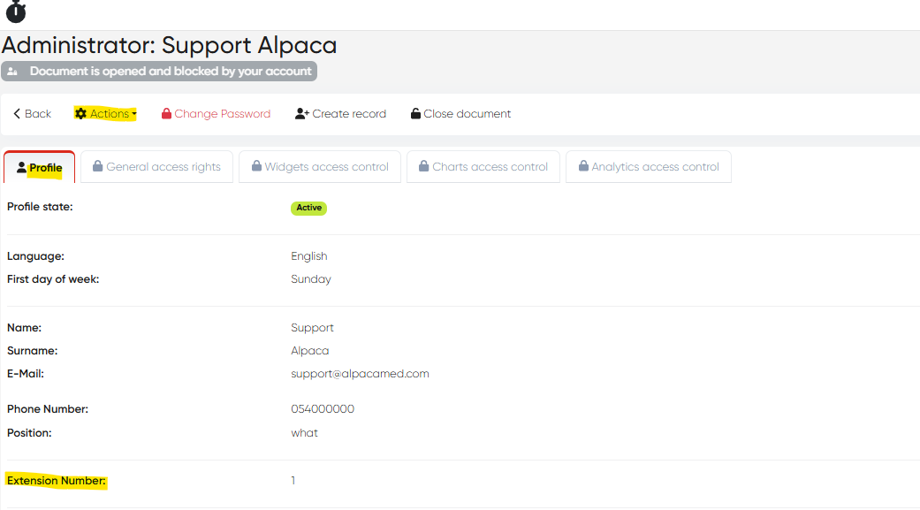This screenshot has width=920, height=510.
Task: Click the person icon on the Profile tab
Action: [21, 168]
